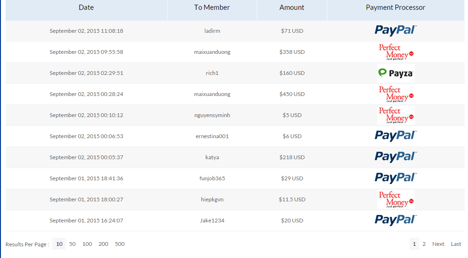The width and height of the screenshot is (468, 258).
Task: Click the PayPal logo in ladirm's row
Action: (x=395, y=30)
